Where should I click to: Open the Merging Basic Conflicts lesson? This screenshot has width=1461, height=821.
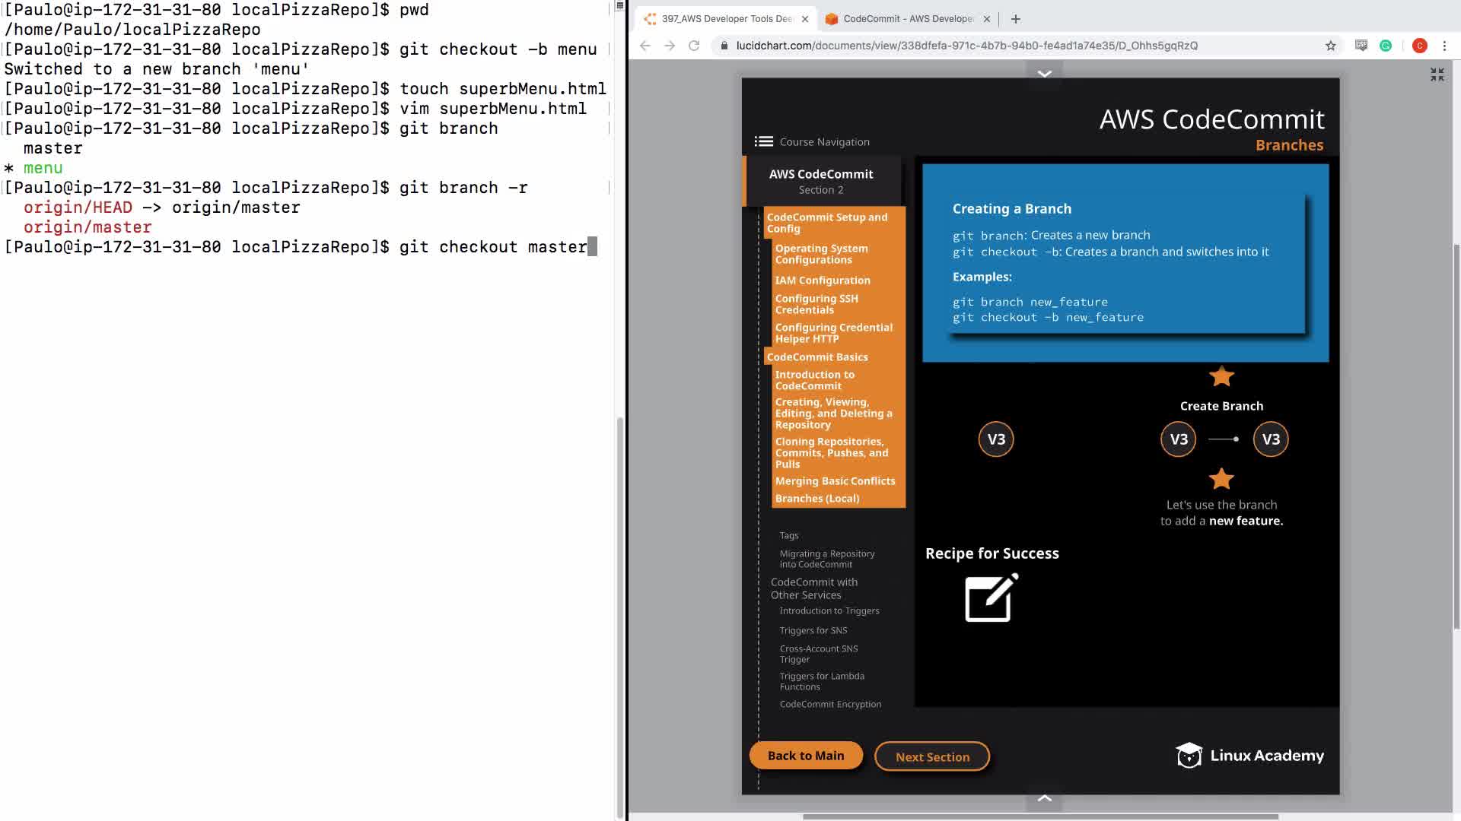(x=835, y=481)
